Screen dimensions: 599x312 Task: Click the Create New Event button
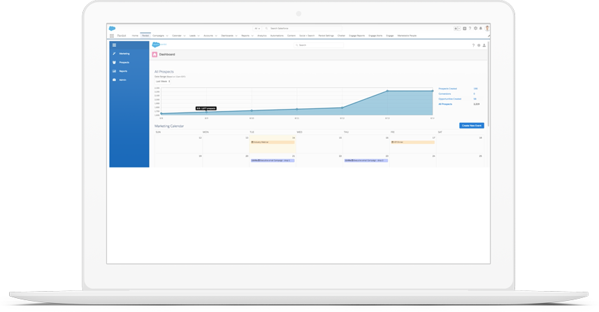[x=471, y=126]
